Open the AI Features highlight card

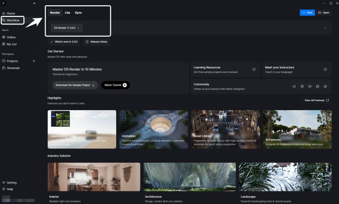pyautogui.click(x=297, y=129)
